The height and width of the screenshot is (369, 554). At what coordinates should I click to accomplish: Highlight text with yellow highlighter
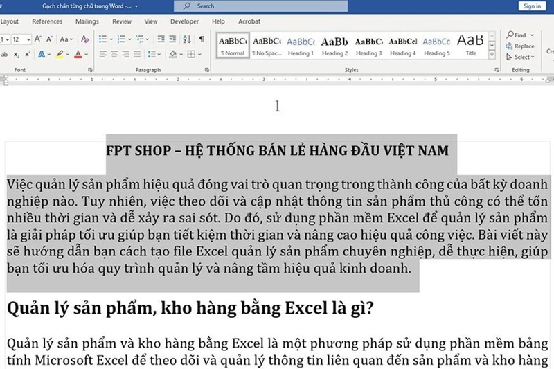pyautogui.click(x=60, y=55)
